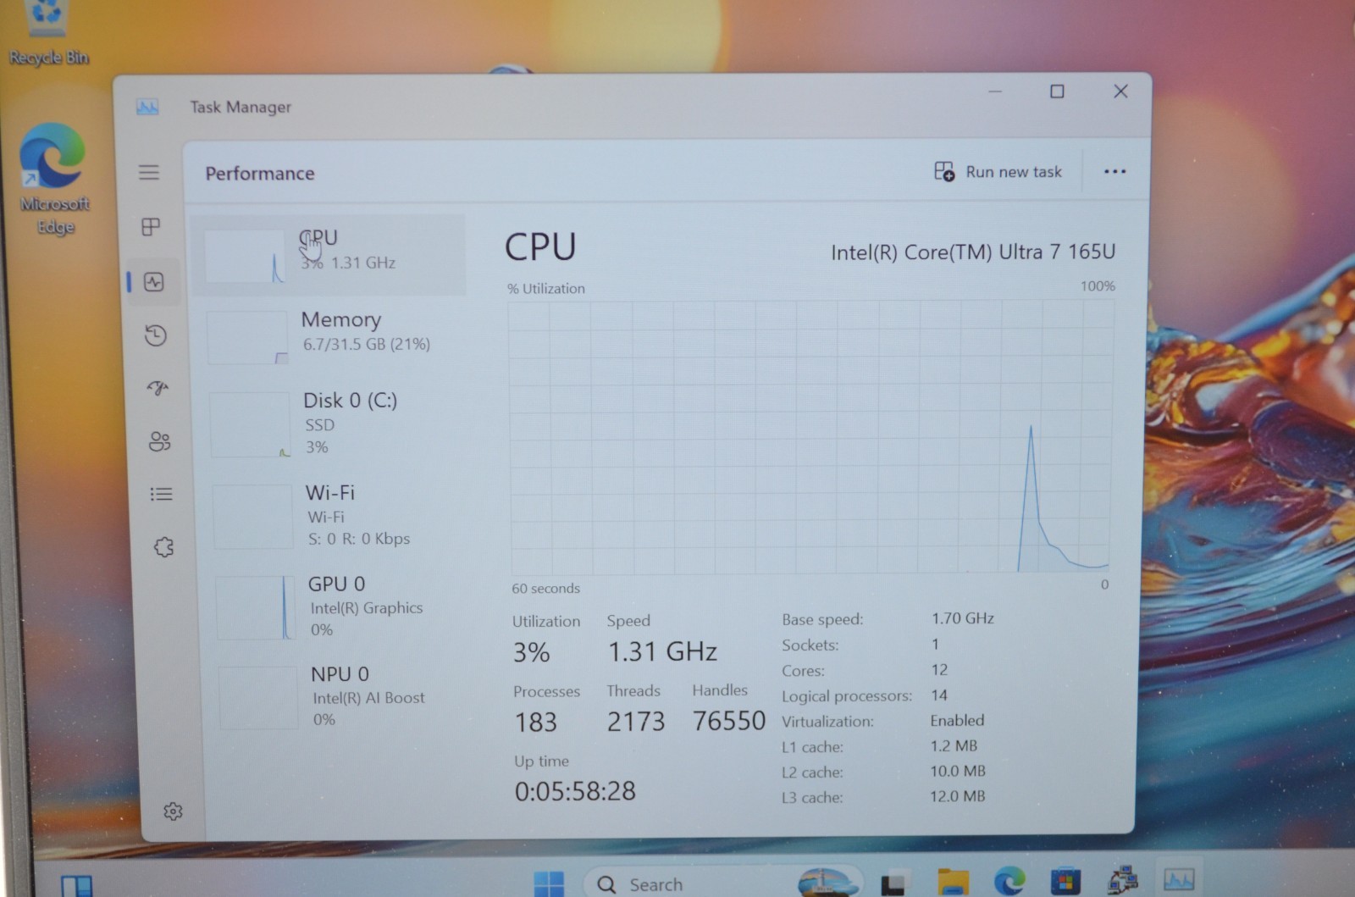
Task: Click the 1.31 GHz speed value
Action: [662, 651]
